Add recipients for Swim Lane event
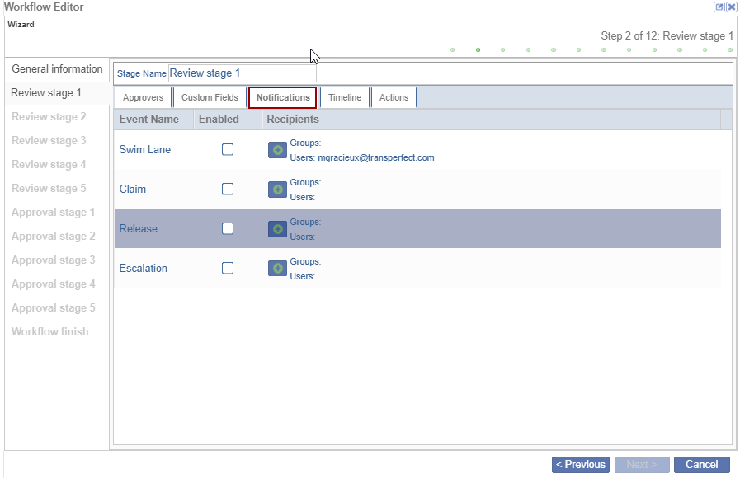Image resolution: width=740 pixels, height=478 pixels. (277, 150)
